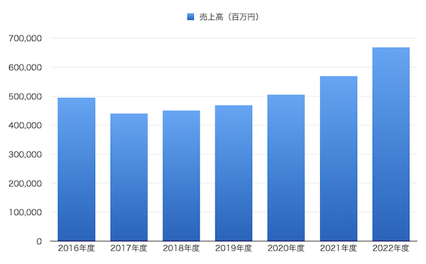Click the 2016年度 axis label

pos(77,248)
